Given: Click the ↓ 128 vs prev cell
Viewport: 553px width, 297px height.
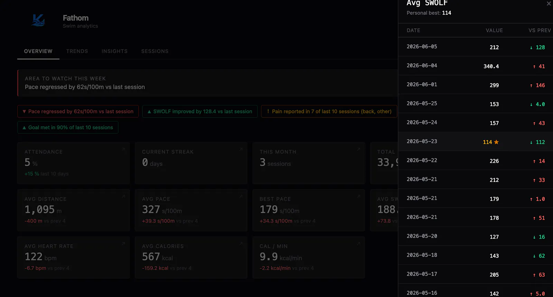Looking at the screenshot, I should [537, 47].
